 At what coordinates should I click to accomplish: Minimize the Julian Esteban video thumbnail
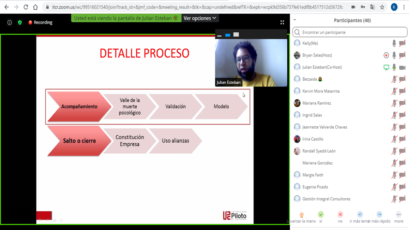pos(219,35)
